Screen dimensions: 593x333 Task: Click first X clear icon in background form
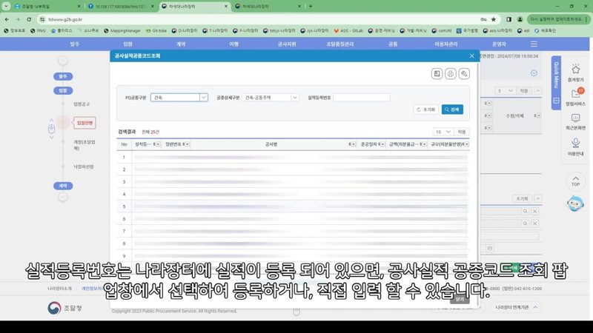point(534,212)
